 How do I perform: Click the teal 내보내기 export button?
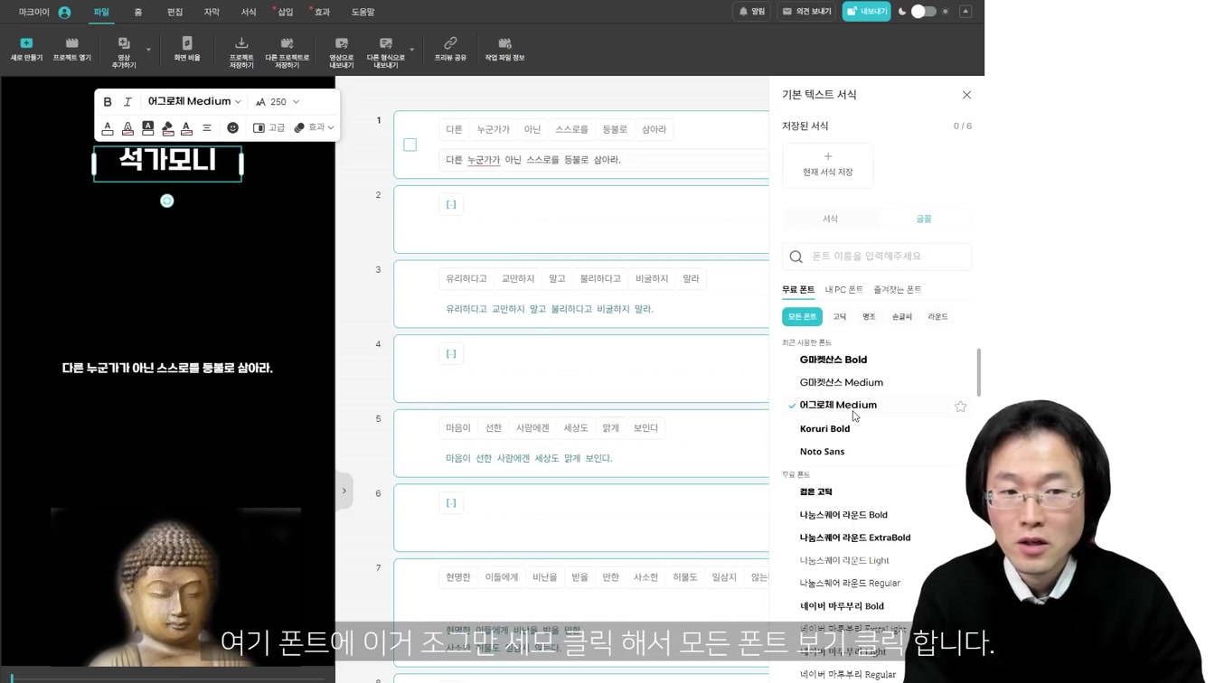click(x=866, y=12)
